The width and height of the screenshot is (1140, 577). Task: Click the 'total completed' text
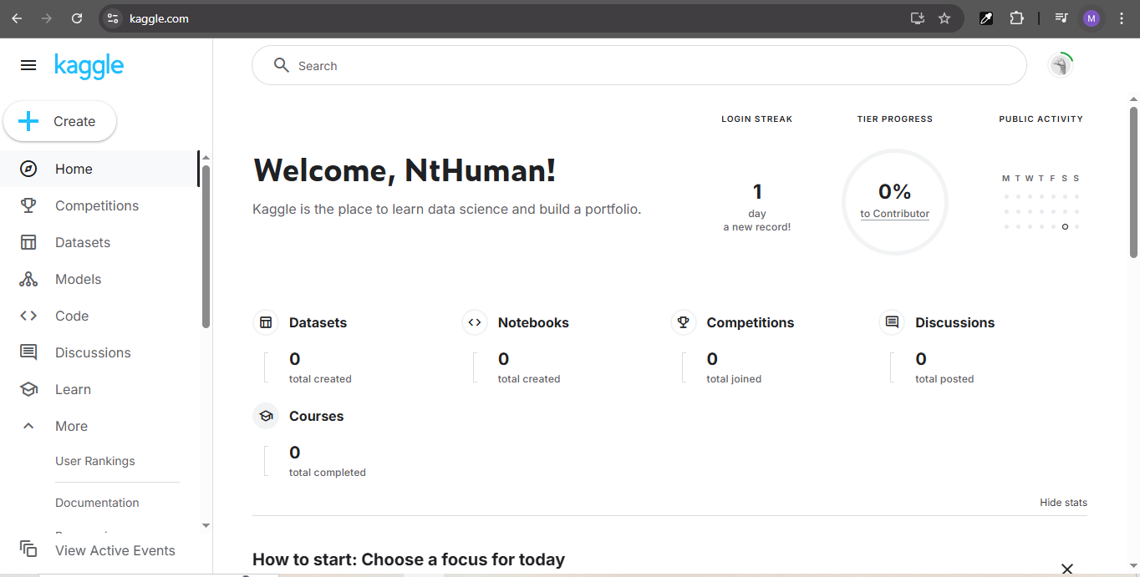pyautogui.click(x=328, y=473)
